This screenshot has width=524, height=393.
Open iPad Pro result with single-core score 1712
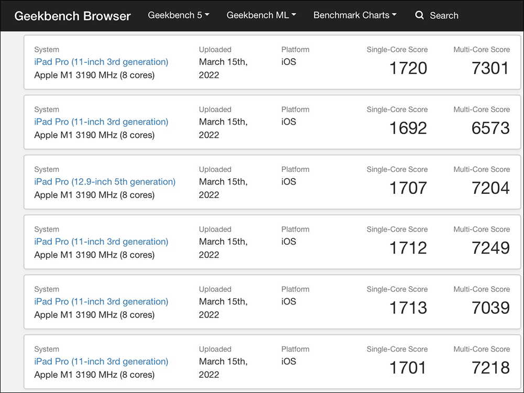pos(101,242)
